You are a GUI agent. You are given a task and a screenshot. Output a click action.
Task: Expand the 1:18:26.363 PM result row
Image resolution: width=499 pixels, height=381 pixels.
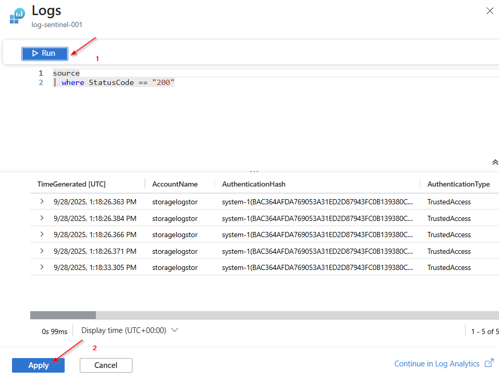click(42, 202)
